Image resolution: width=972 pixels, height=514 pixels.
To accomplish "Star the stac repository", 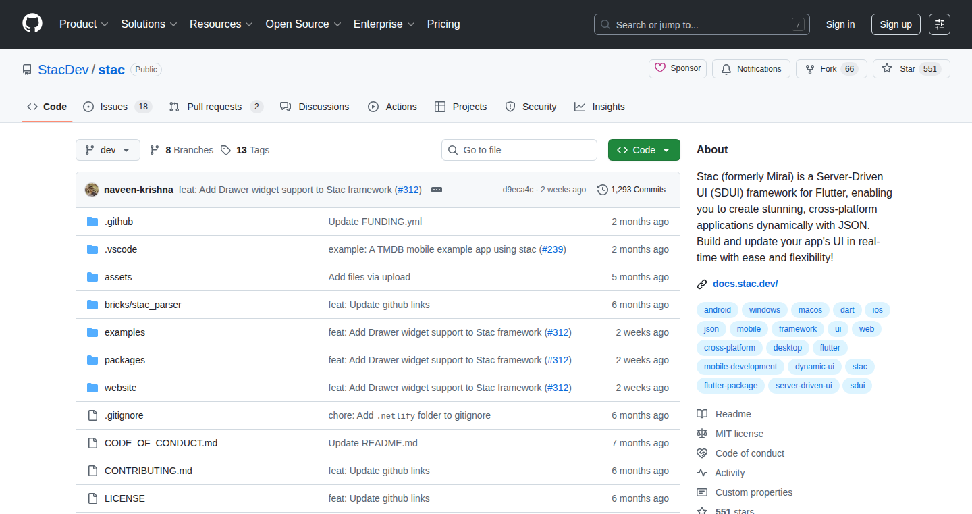I will [x=911, y=69].
